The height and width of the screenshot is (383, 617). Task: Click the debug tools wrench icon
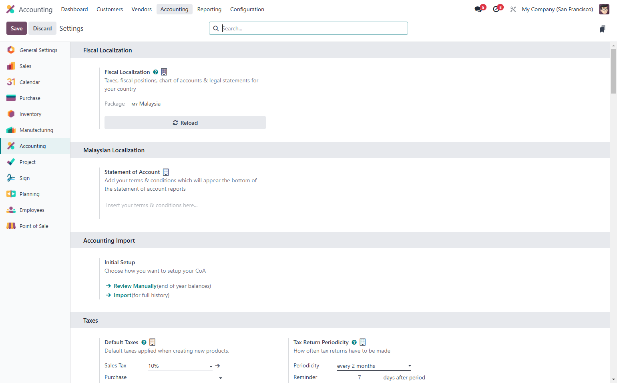[513, 9]
